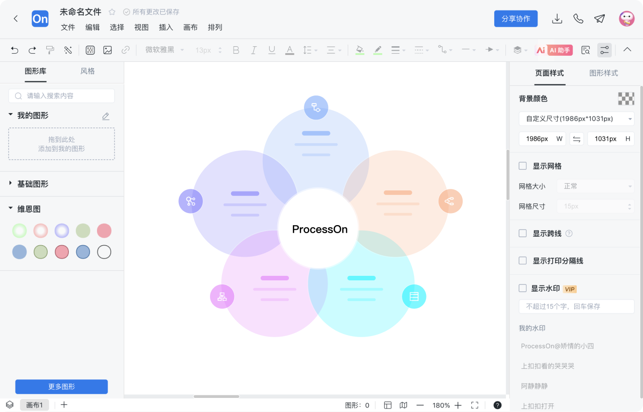Select the format painter tool
Image resolution: width=643 pixels, height=412 pixels.
(50, 50)
